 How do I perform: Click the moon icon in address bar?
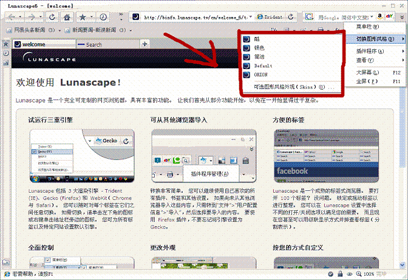[x=135, y=17]
